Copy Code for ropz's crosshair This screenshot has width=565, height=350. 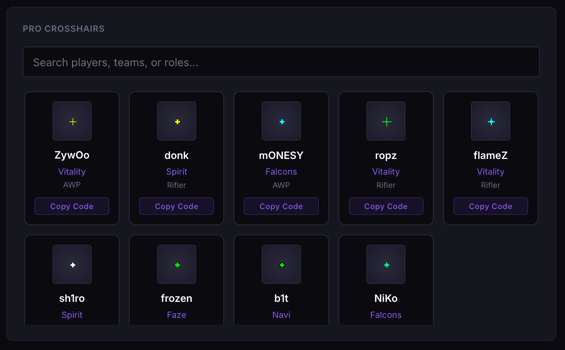click(x=386, y=206)
